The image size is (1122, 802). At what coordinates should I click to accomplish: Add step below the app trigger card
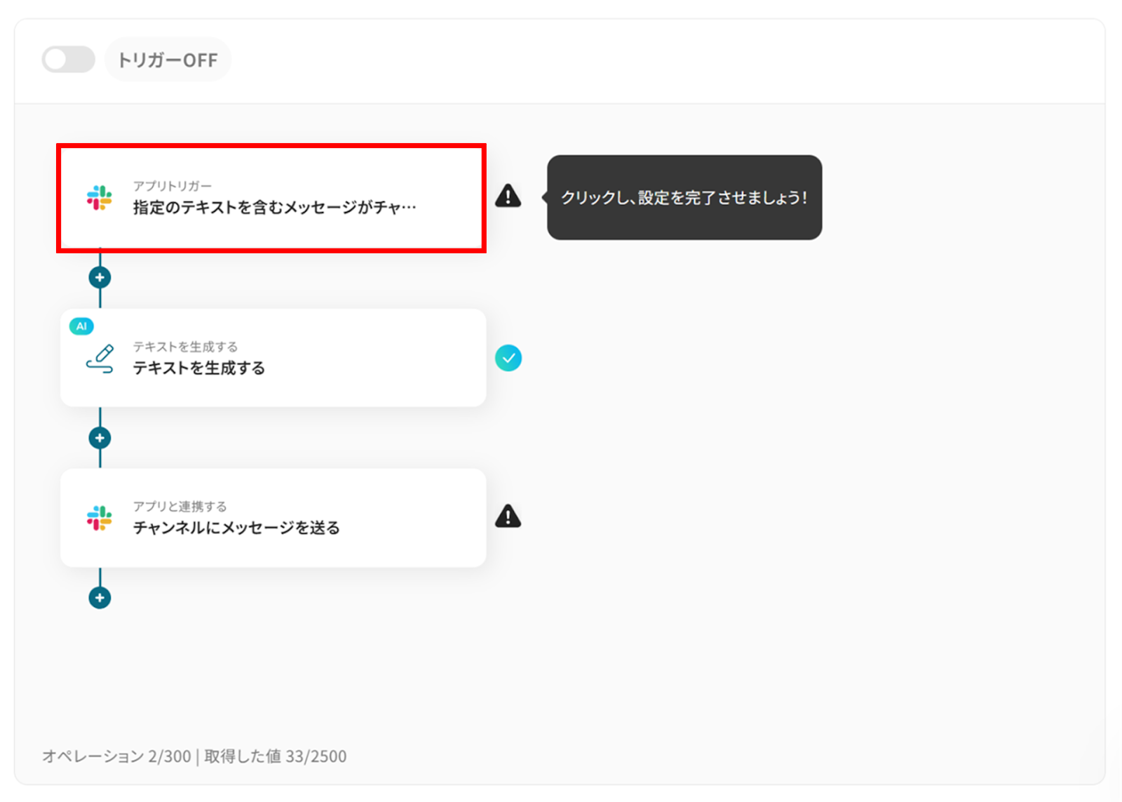(x=100, y=278)
